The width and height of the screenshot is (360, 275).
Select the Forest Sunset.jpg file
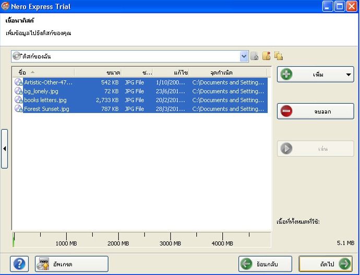[x=46, y=109]
